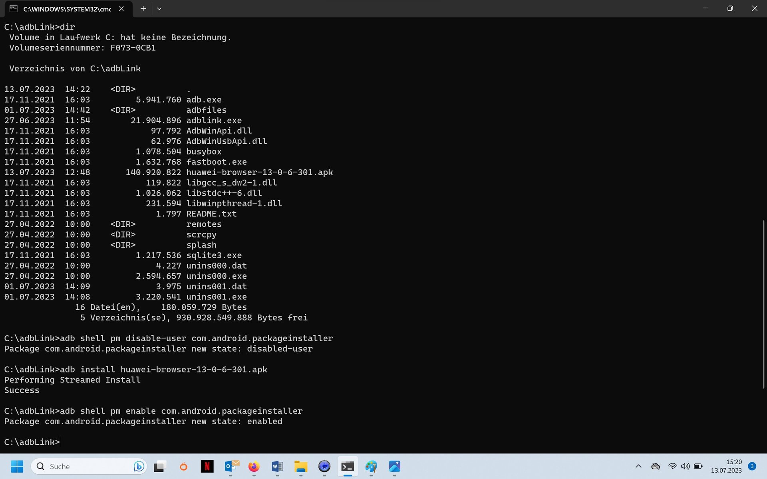Screen dimensions: 767x479
Task: Open a new terminal tab with plus button
Action: tap(143, 8)
